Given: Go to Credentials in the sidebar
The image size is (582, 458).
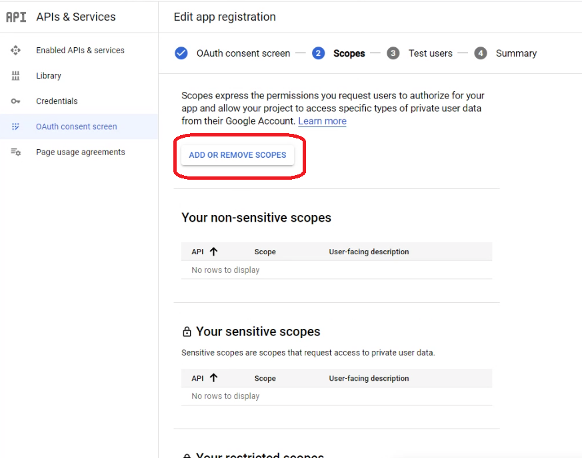Looking at the screenshot, I should (x=57, y=101).
